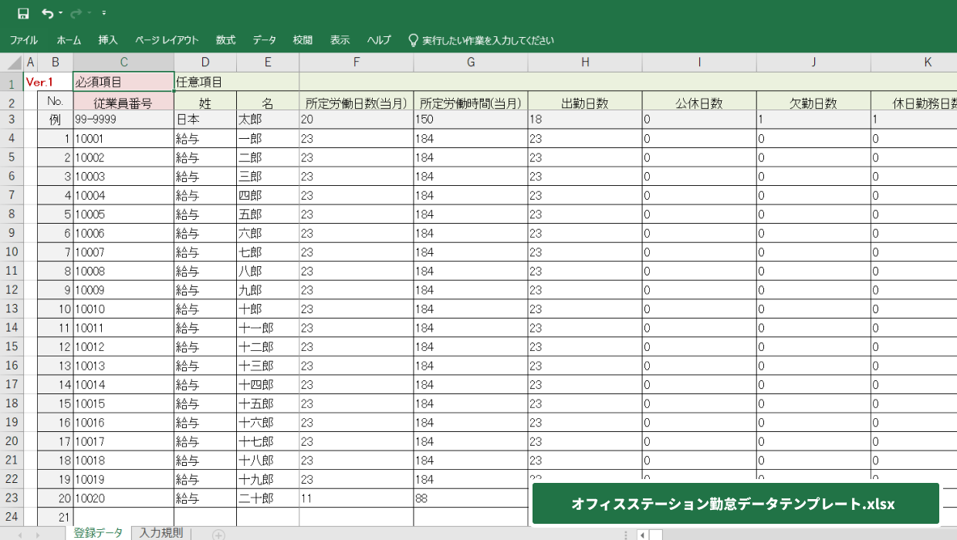Click the name cell 一郎
The image size is (957, 540).
[x=268, y=139]
